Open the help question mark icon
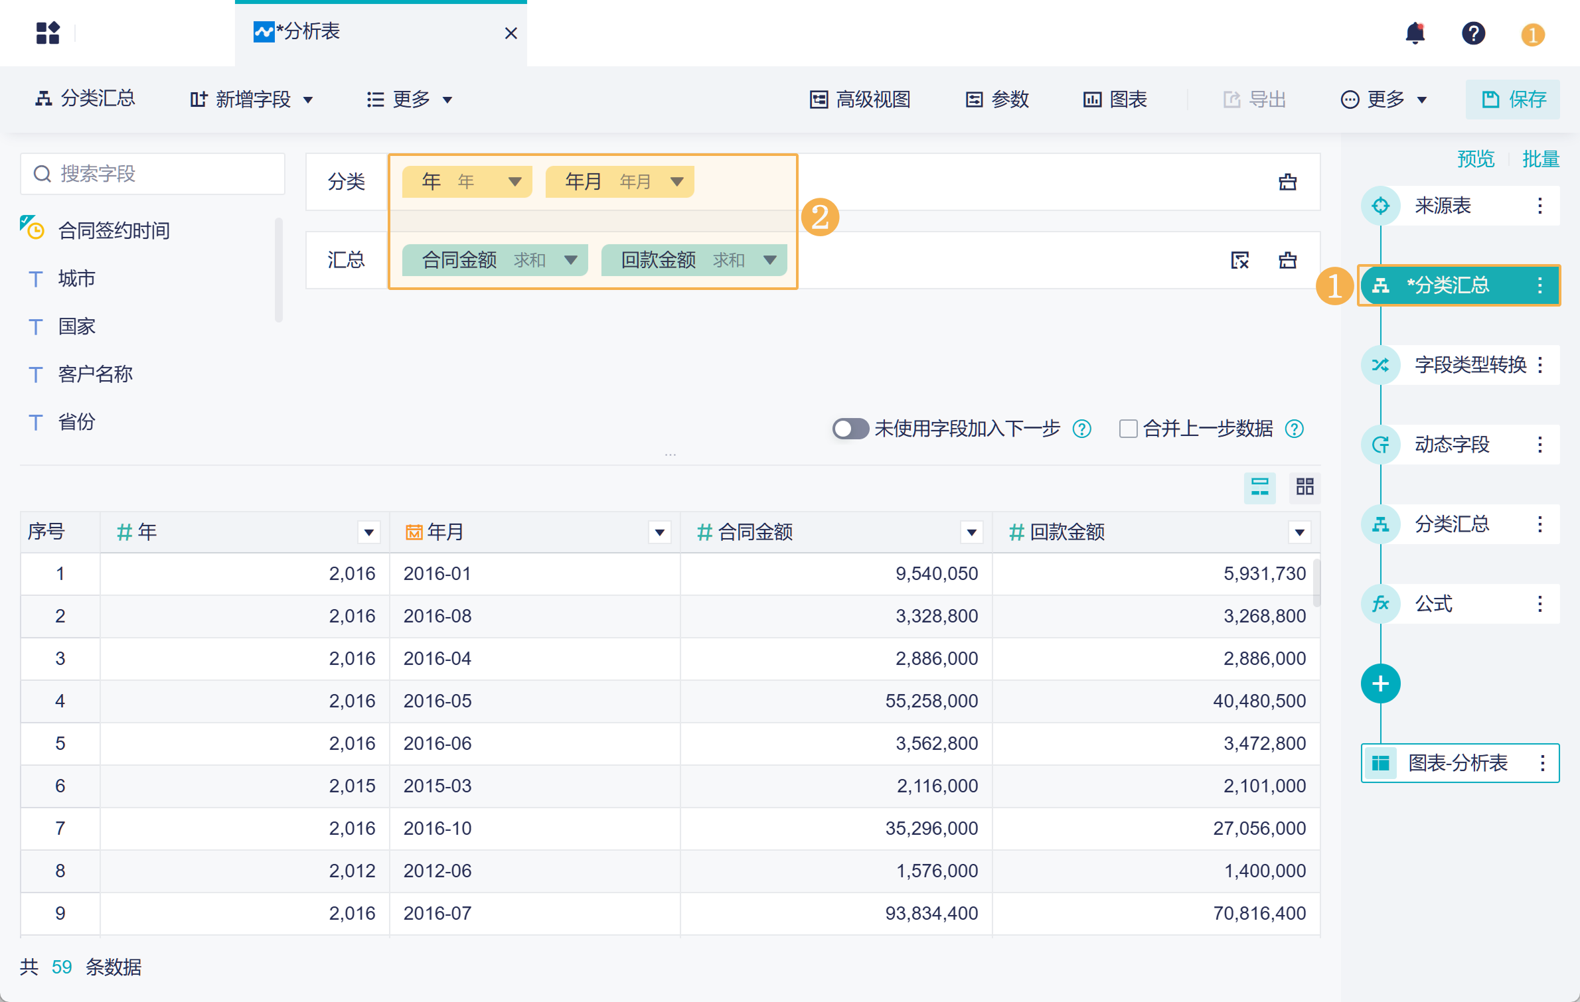 1473,33
